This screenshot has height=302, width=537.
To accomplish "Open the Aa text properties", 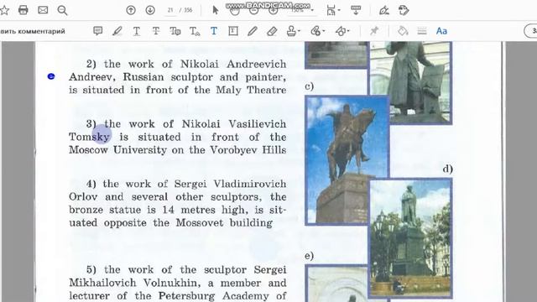I will pos(441,31).
